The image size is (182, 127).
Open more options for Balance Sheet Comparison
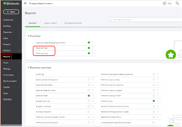[93, 80]
